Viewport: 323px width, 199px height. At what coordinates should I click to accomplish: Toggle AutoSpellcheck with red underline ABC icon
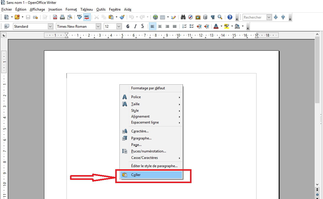pos(87,17)
